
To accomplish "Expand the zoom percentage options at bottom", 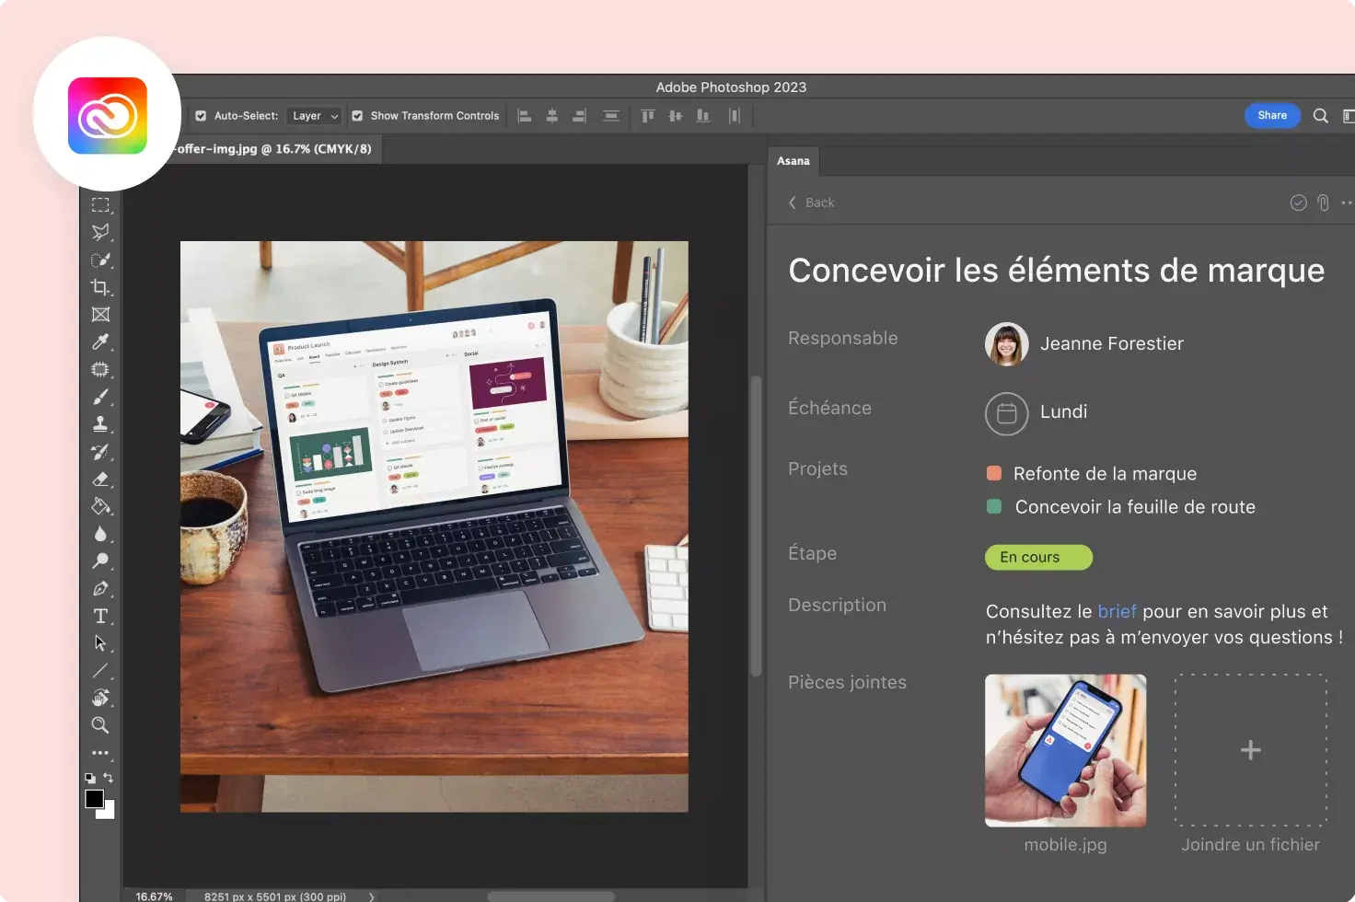I will [371, 896].
